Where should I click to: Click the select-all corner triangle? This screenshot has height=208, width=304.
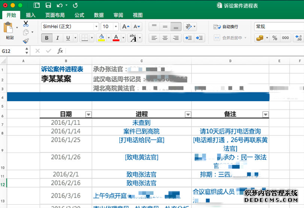tap(3, 61)
